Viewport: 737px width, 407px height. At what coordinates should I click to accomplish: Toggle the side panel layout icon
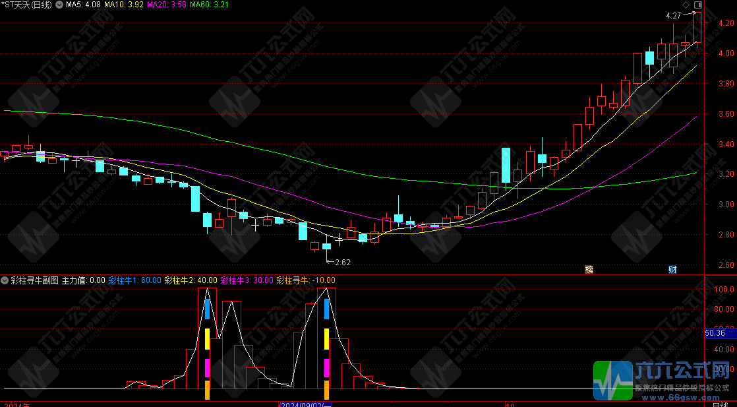pos(697,5)
